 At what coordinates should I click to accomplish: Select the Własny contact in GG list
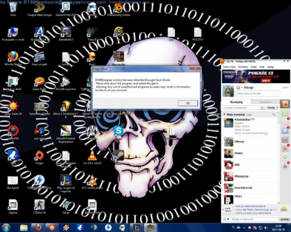[x=250, y=142]
